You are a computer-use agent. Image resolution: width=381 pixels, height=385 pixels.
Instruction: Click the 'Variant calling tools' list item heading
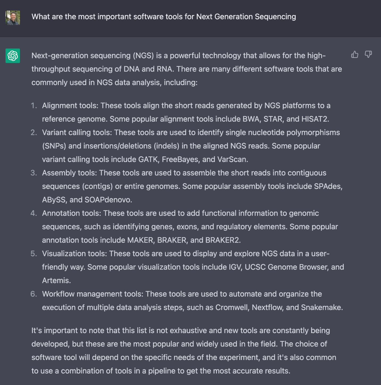coord(77,133)
